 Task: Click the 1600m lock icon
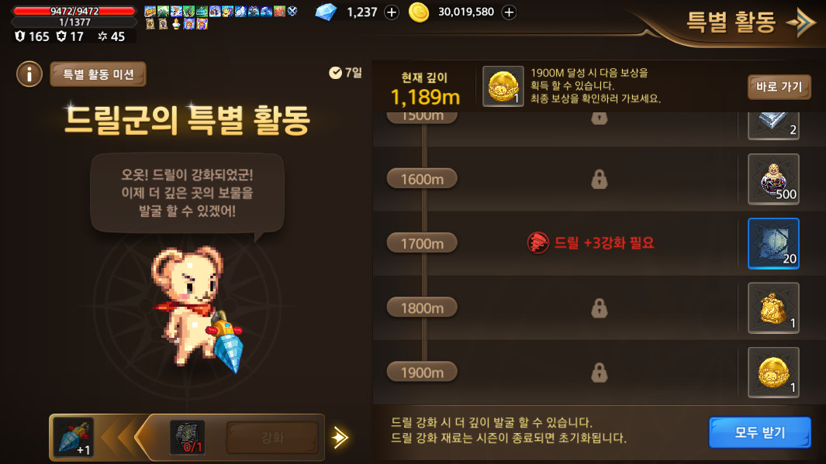599,180
